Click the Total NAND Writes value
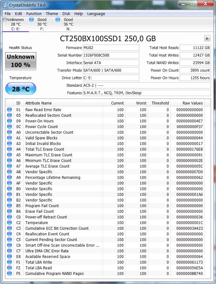 [x=195, y=63]
